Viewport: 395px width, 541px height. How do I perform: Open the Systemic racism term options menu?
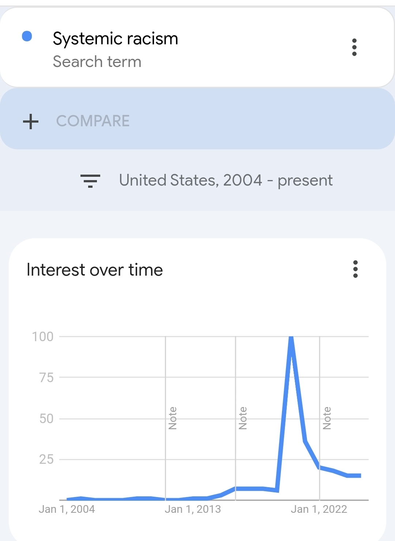tap(354, 47)
